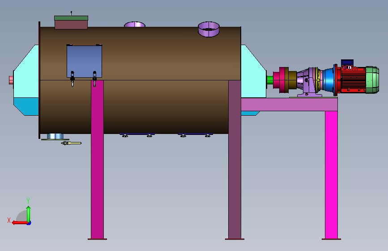The image size is (388, 251).
Task: Select the red X axis arrow of the triad
Action: pyautogui.click(x=20, y=223)
